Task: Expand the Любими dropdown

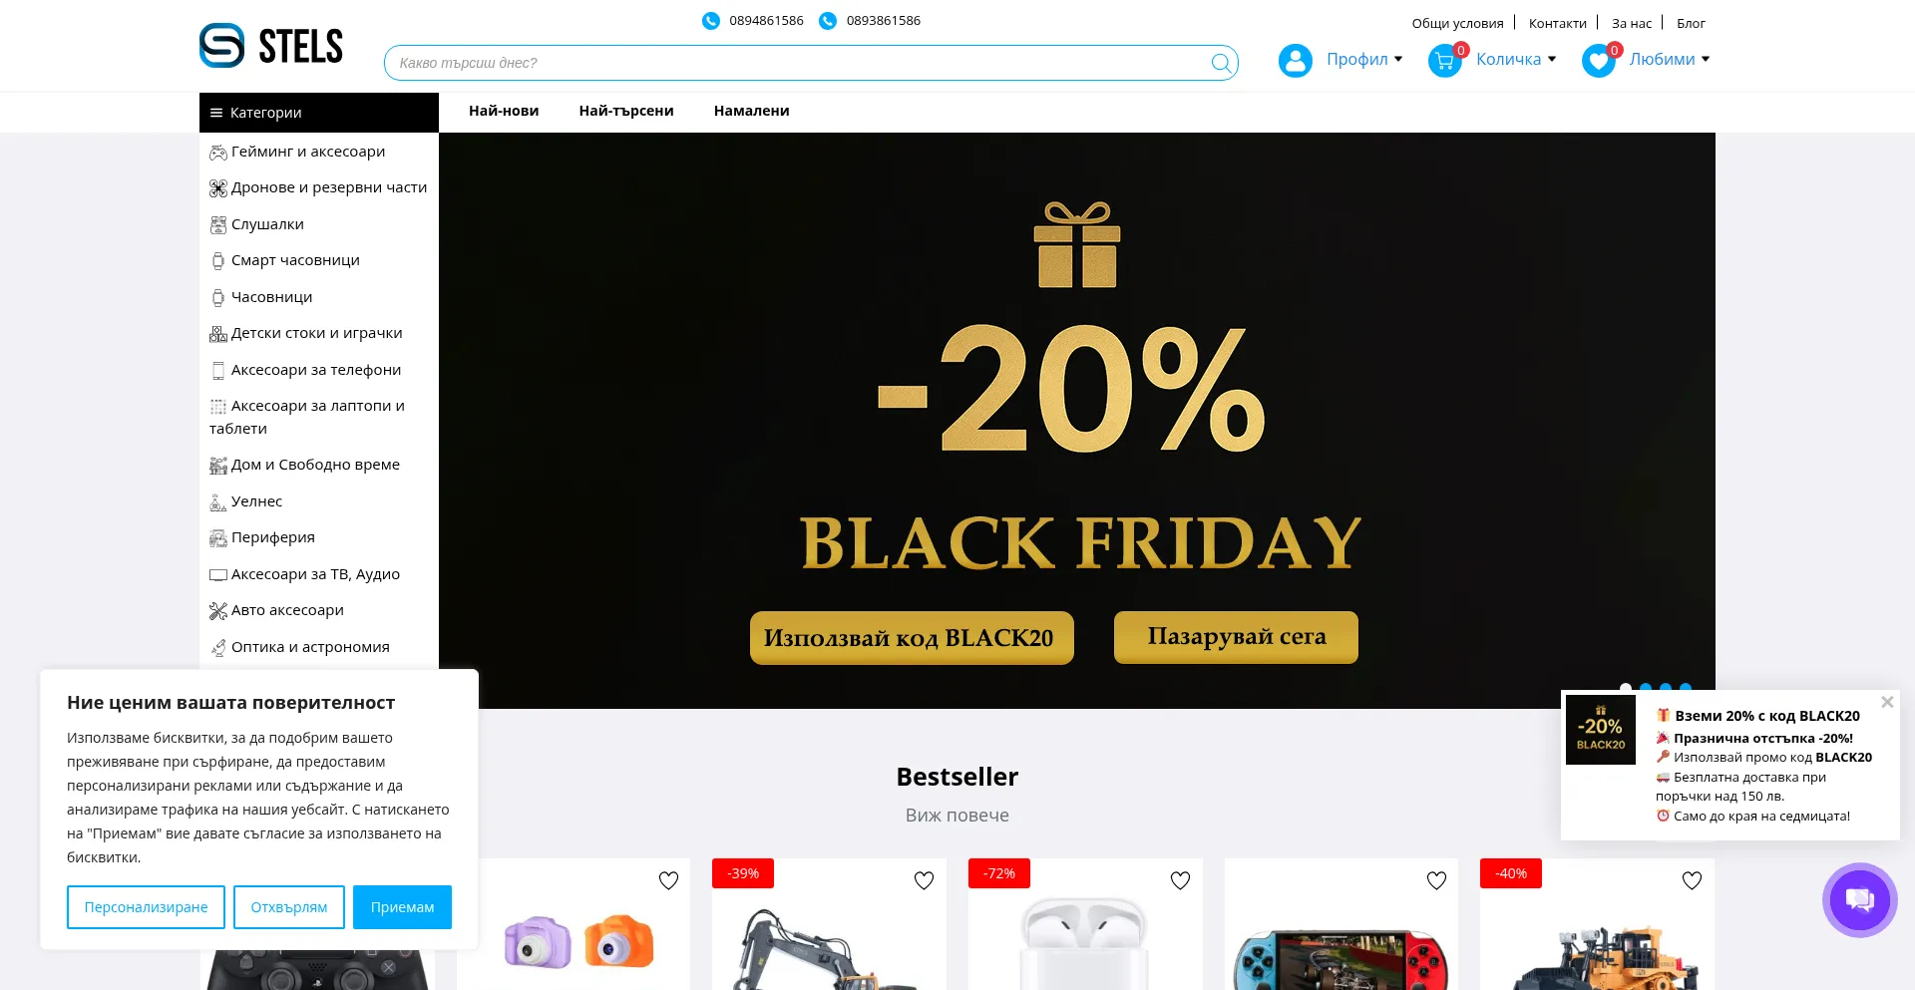Action: 1670,60
